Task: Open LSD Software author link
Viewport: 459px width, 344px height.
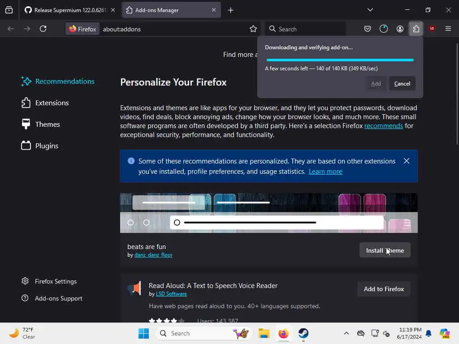Action: pyautogui.click(x=171, y=294)
